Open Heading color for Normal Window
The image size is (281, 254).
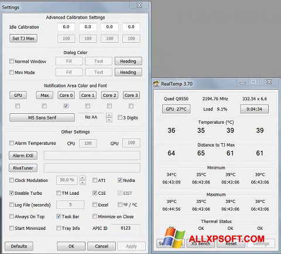(x=128, y=61)
